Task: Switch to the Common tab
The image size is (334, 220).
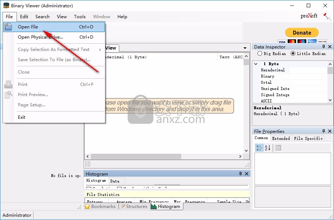Action: tap(261, 138)
